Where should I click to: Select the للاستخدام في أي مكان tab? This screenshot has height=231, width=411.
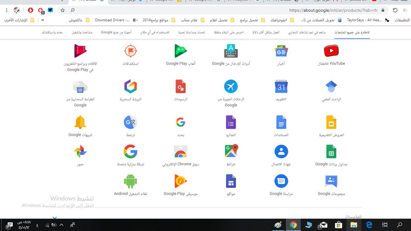click(155, 33)
